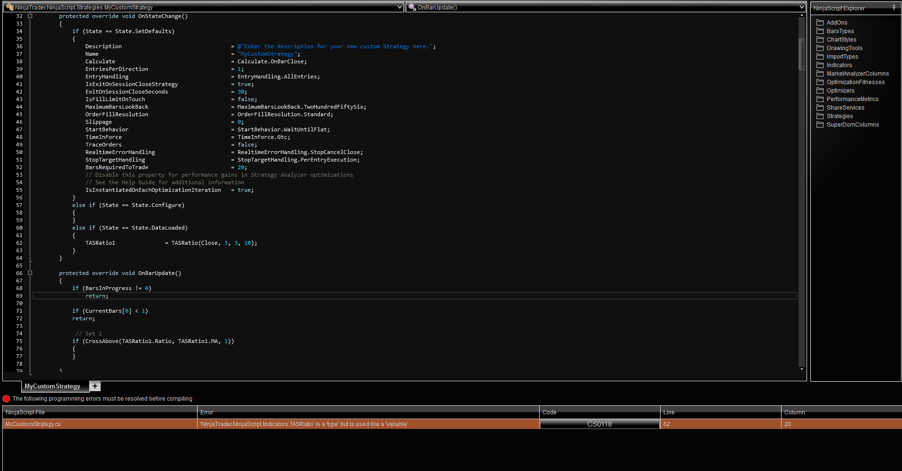Collapse the OnBarUpdate() code block
This screenshot has height=471, width=902.
(x=30, y=273)
